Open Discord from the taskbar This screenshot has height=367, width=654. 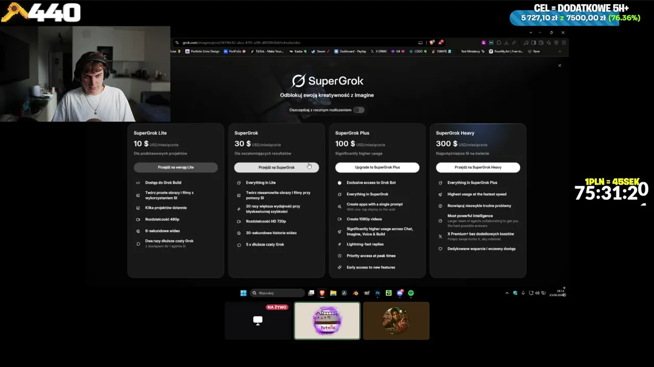pos(400,293)
